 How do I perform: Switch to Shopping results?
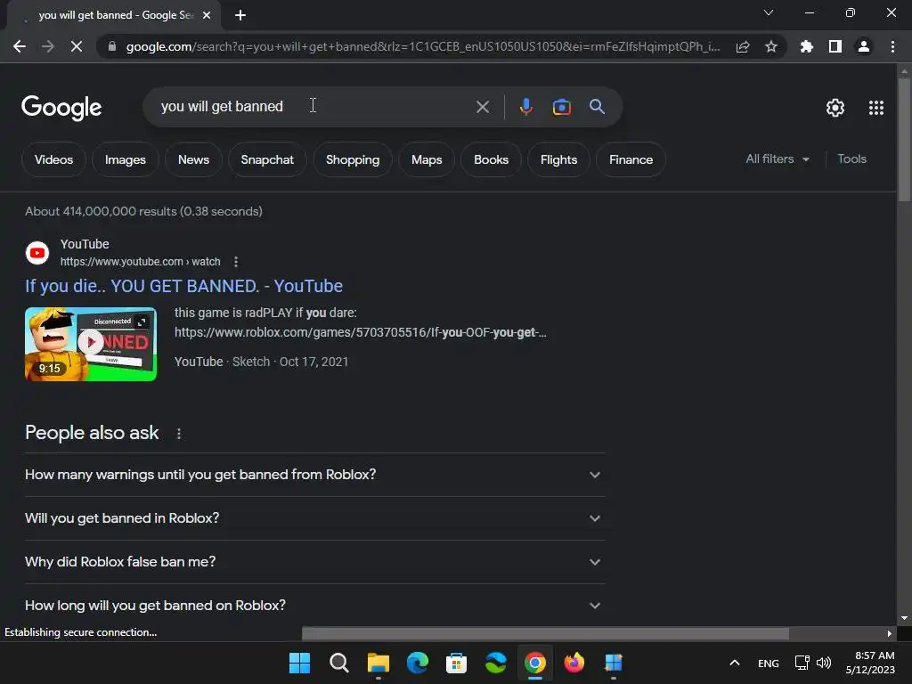(353, 159)
